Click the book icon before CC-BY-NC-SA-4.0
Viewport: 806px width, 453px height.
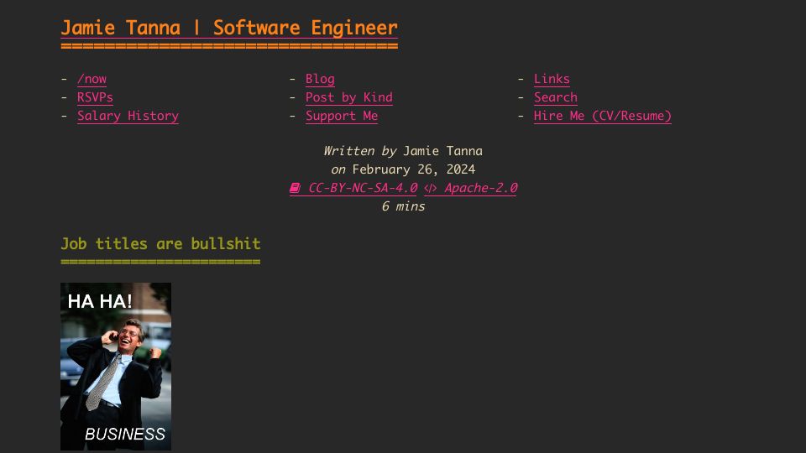click(295, 189)
